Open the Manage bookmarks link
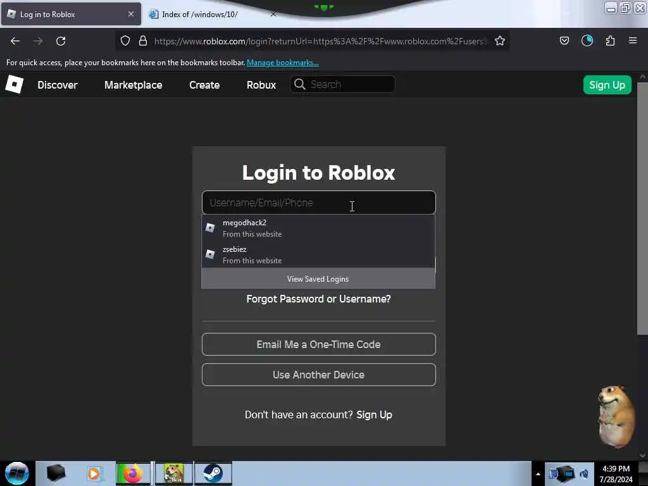The image size is (648, 486). (x=283, y=63)
